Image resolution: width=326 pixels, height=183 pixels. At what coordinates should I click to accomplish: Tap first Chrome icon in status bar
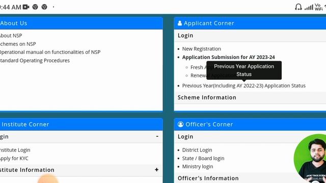(35, 7)
